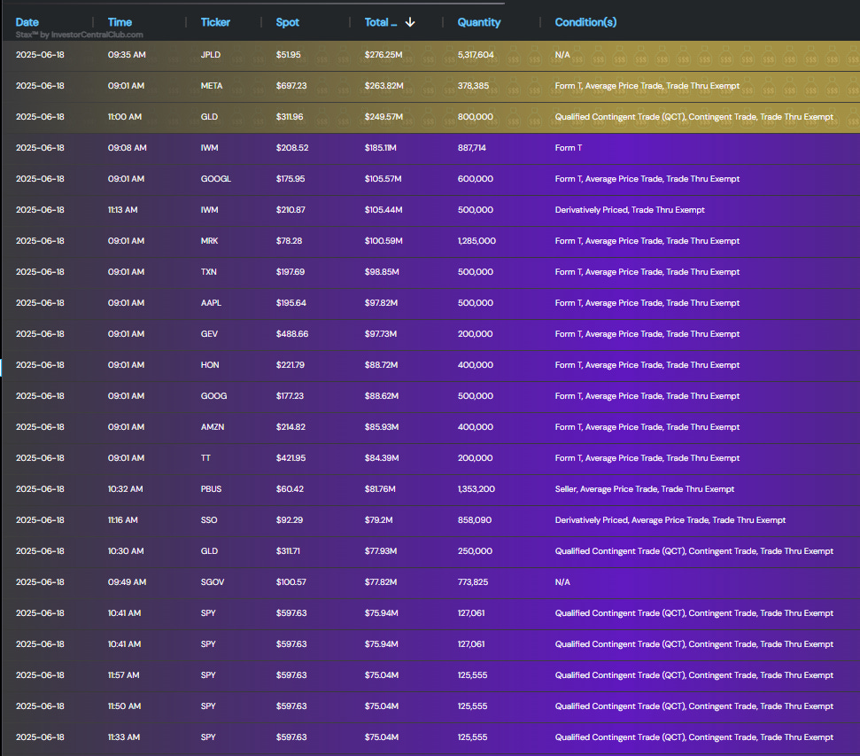Select the HON ticker cell

[x=210, y=365]
